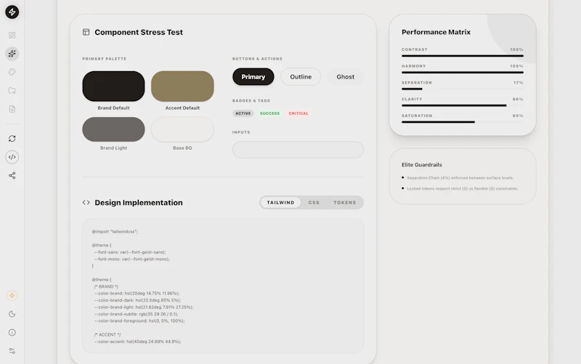Click the "Locked tokens respect strict" guardrail line

pos(463,189)
